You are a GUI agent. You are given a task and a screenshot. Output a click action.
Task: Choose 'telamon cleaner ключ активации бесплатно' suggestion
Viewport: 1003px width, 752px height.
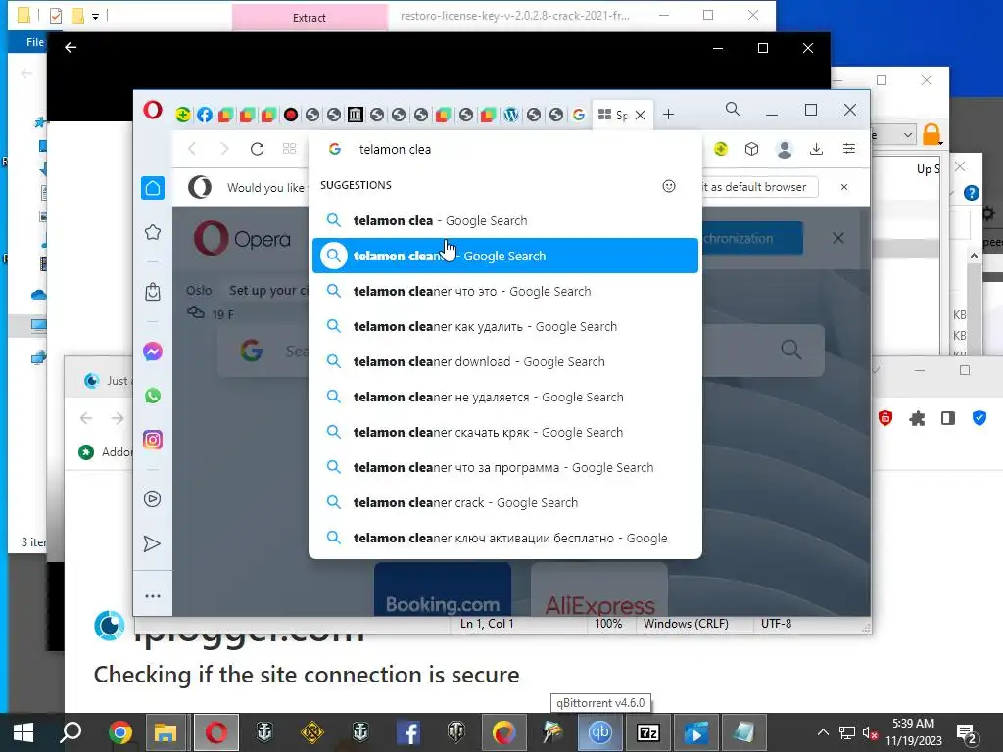click(505, 538)
